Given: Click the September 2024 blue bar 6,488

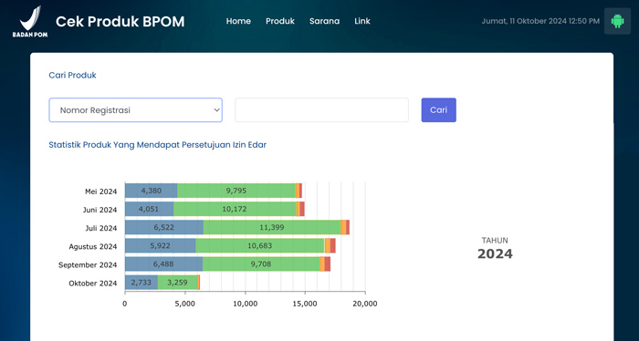Looking at the screenshot, I should point(163,264).
